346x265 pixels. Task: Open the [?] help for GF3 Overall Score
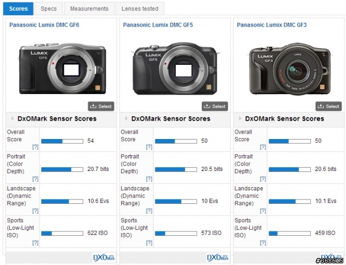263,147
